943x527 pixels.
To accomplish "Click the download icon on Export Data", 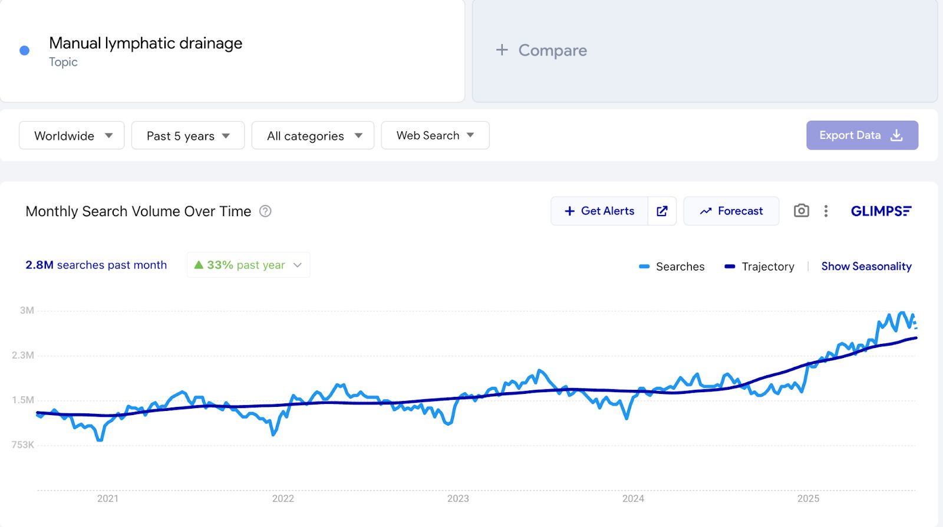I will point(896,135).
